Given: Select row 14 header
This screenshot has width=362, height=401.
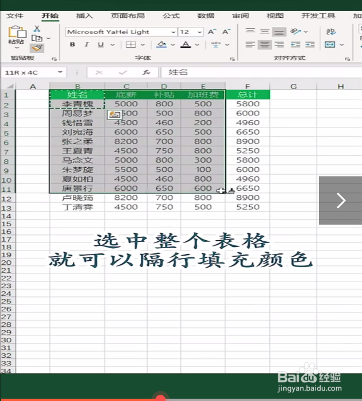Looking at the screenshot, I should coord(7,217).
